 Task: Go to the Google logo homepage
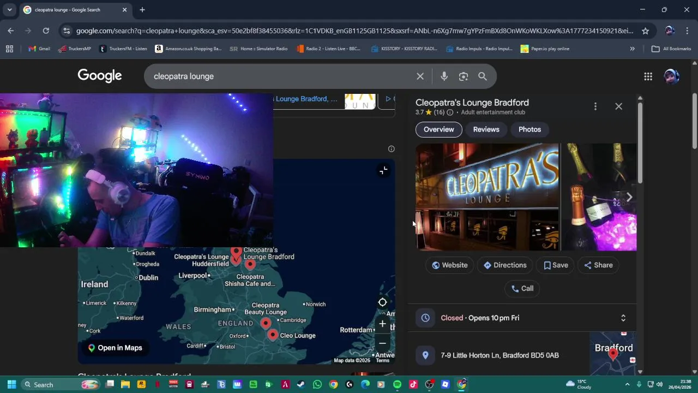point(100,76)
